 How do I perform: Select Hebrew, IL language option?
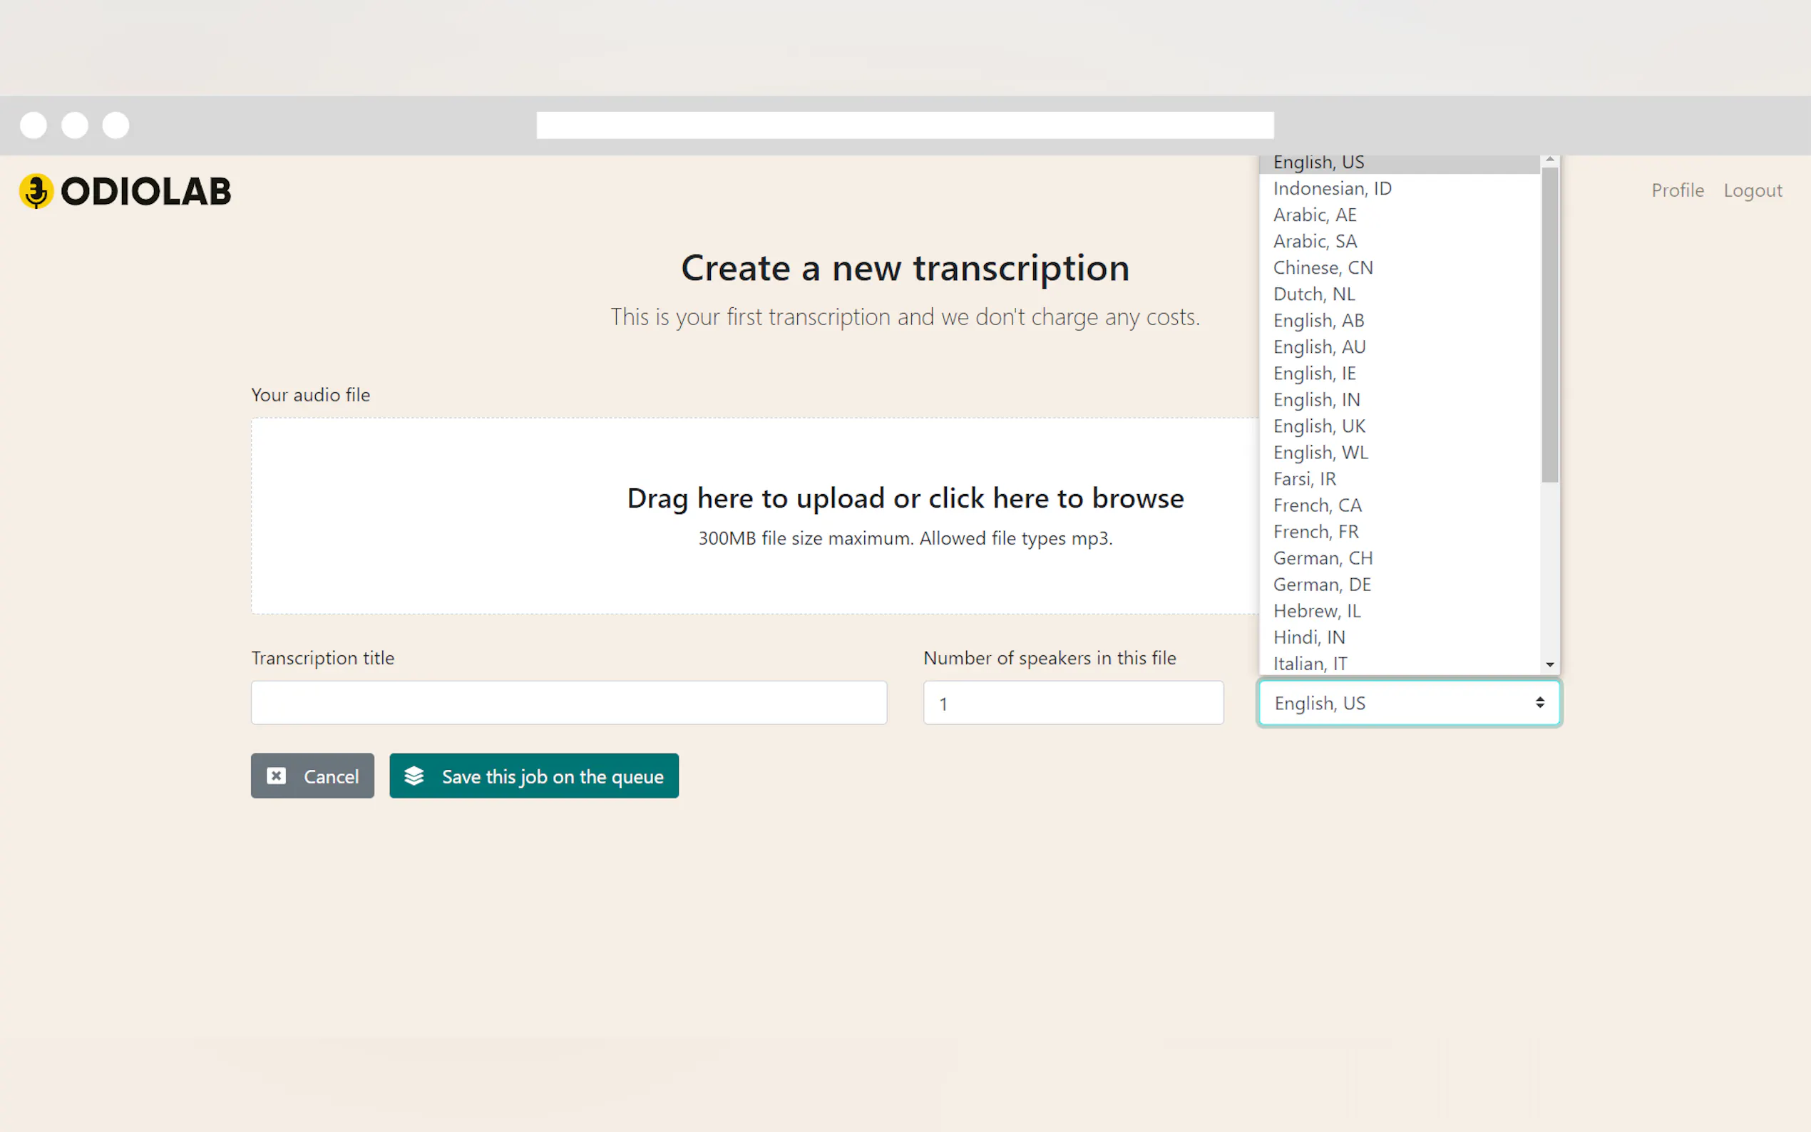coord(1316,611)
